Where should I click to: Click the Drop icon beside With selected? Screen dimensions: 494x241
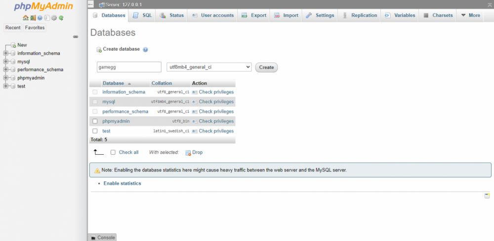[188, 153]
